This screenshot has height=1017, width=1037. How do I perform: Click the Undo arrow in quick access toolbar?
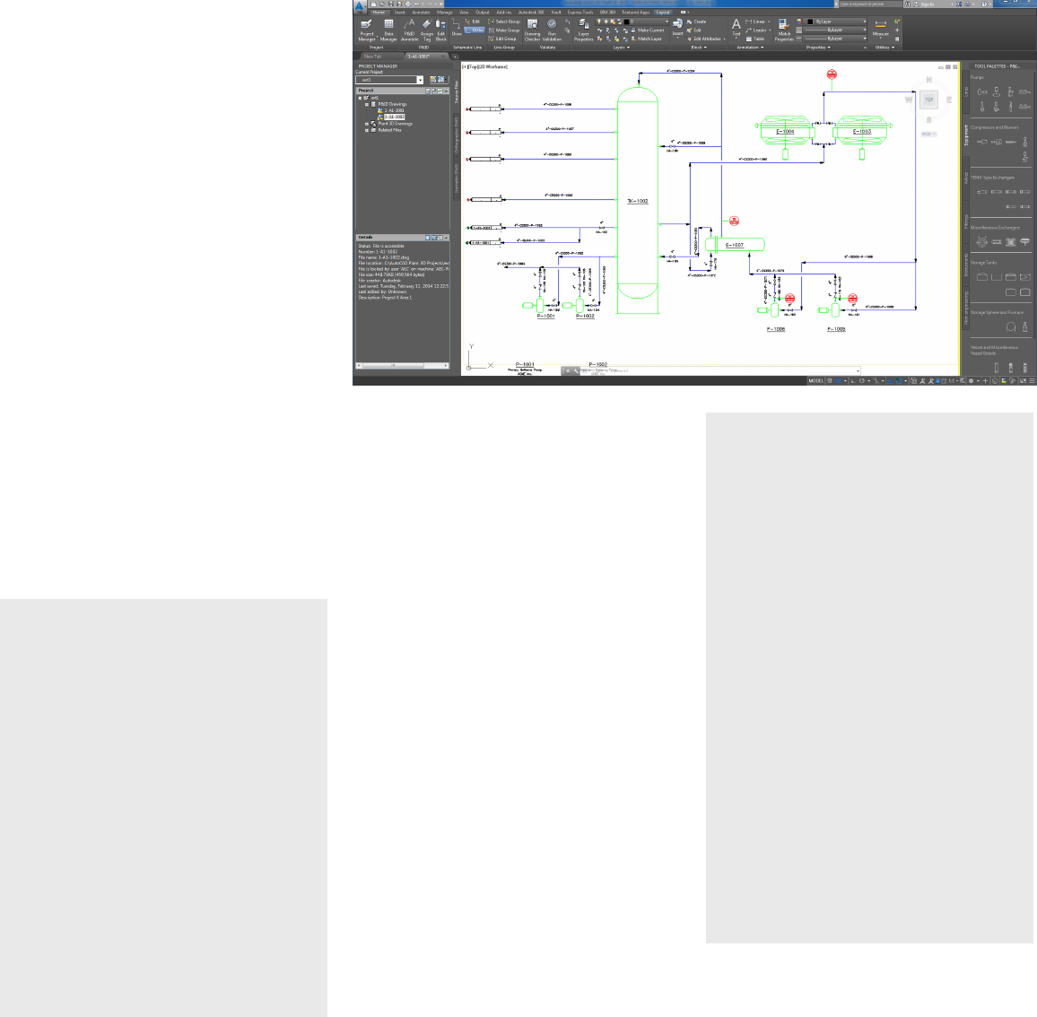(416, 4)
